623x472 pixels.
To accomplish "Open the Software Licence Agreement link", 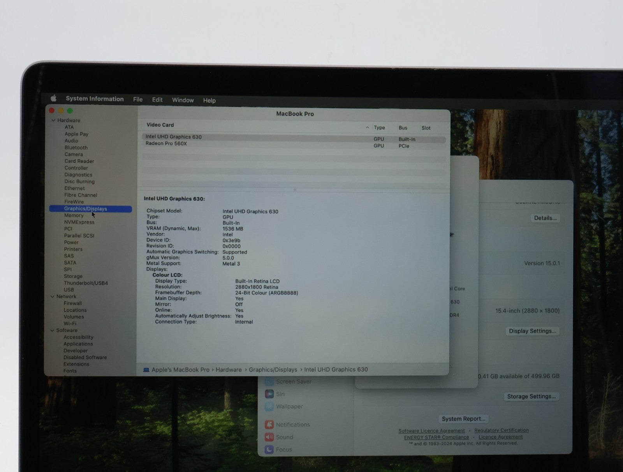I will point(431,431).
